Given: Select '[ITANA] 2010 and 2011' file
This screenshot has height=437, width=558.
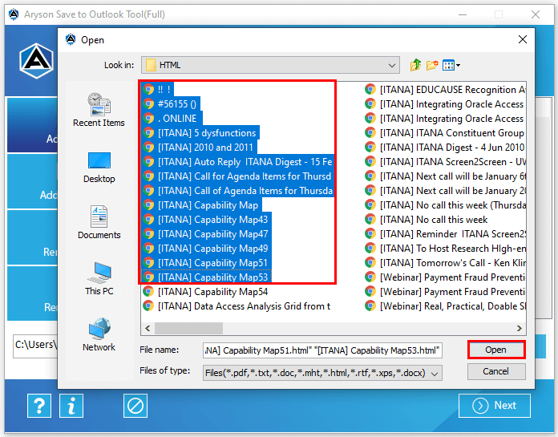Looking at the screenshot, I should (x=200, y=148).
